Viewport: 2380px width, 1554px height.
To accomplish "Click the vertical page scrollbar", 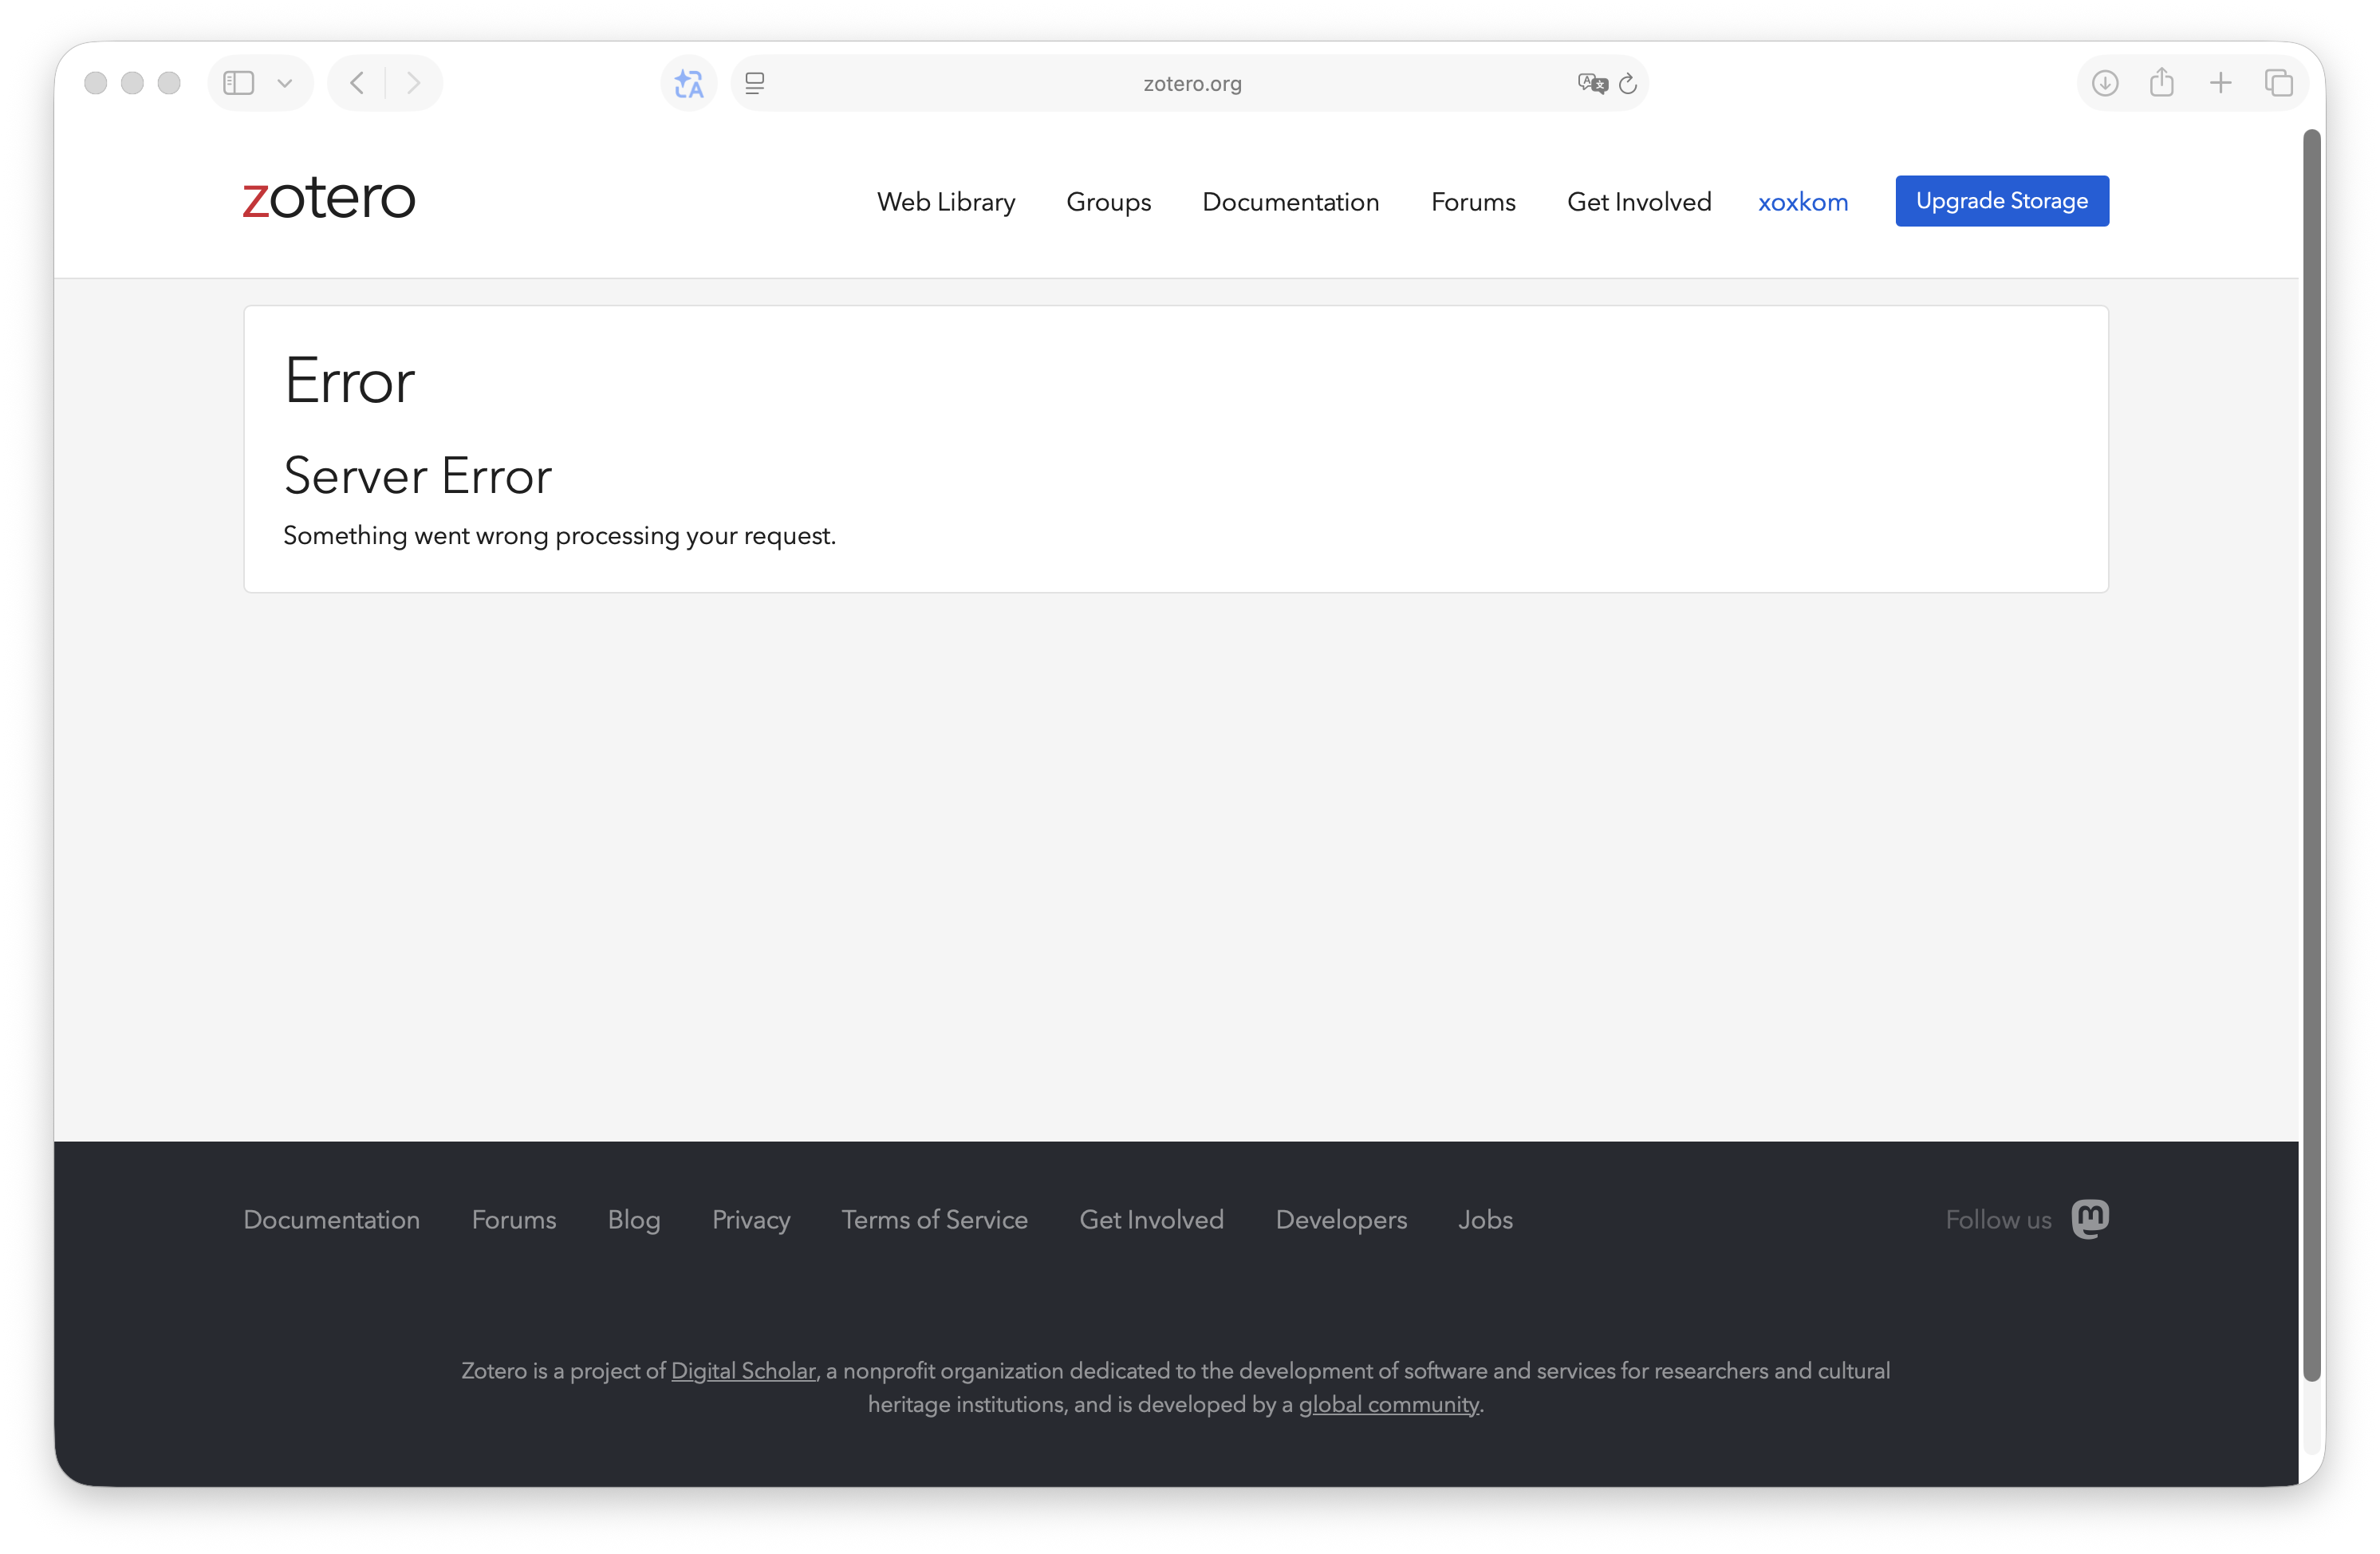I will (2311, 755).
